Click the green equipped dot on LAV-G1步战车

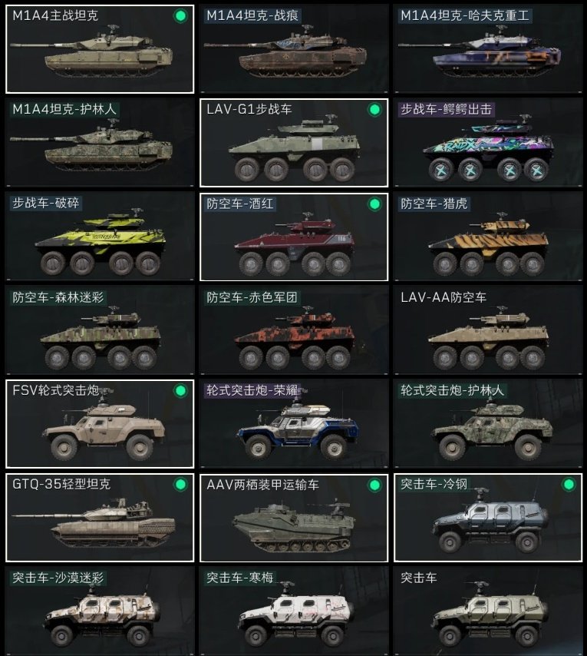(x=374, y=110)
